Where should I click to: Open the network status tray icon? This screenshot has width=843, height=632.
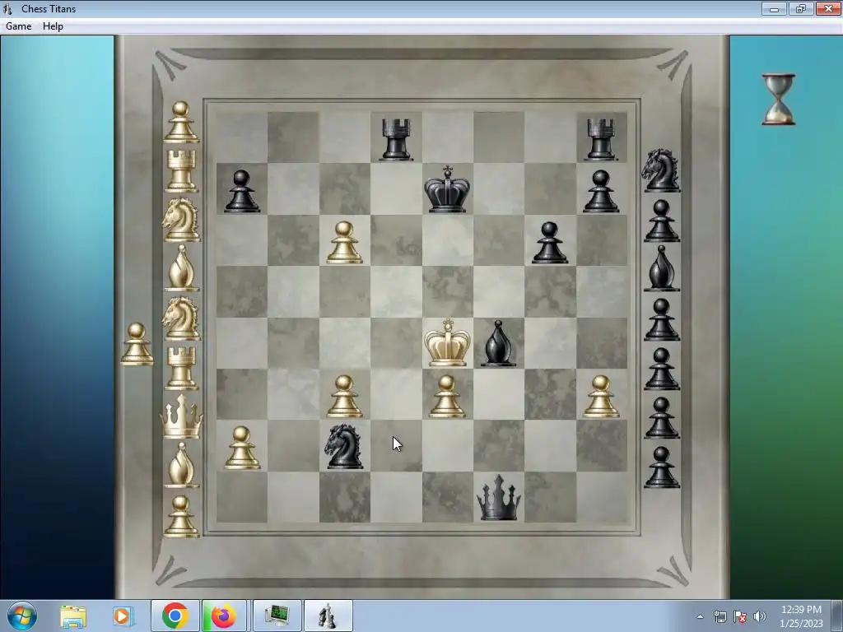click(x=720, y=616)
